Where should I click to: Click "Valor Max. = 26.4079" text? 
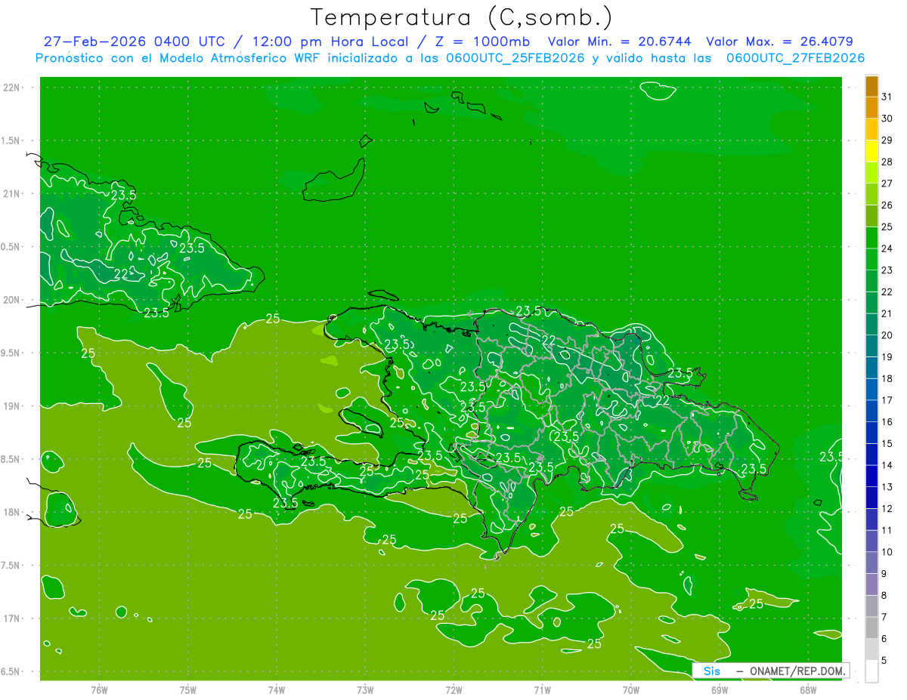point(779,42)
